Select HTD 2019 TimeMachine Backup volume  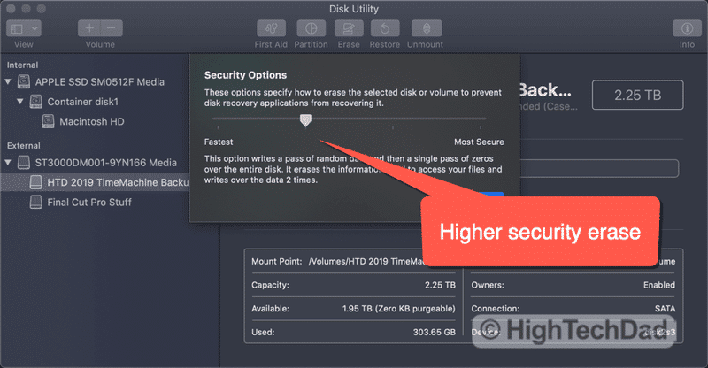pos(104,182)
